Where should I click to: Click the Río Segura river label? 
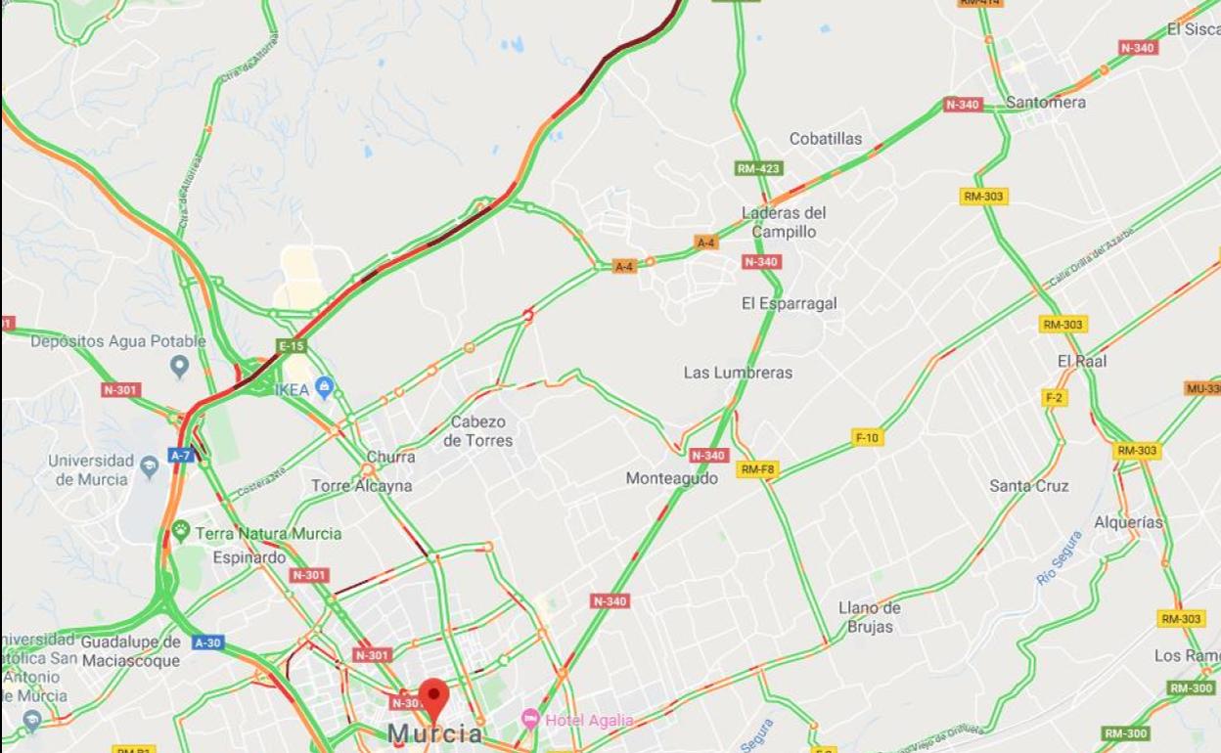click(1060, 557)
